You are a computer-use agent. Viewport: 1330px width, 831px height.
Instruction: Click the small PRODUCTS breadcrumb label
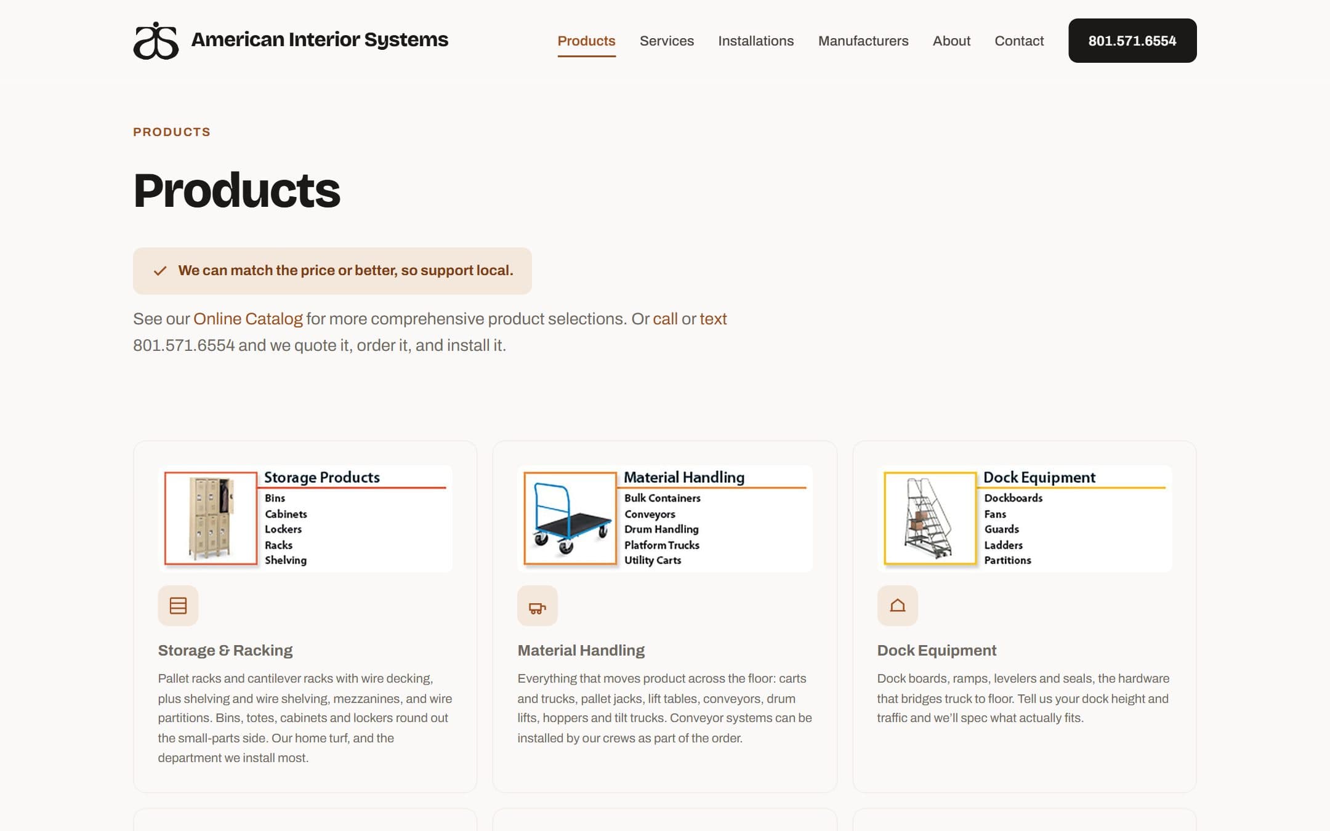[x=172, y=132]
